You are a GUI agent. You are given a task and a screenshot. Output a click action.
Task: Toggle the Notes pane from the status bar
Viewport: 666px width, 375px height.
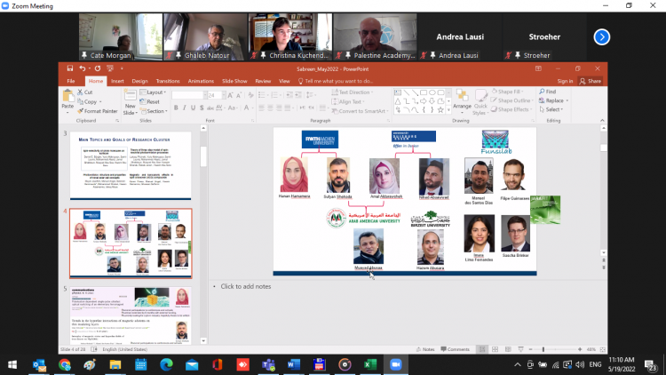point(425,349)
